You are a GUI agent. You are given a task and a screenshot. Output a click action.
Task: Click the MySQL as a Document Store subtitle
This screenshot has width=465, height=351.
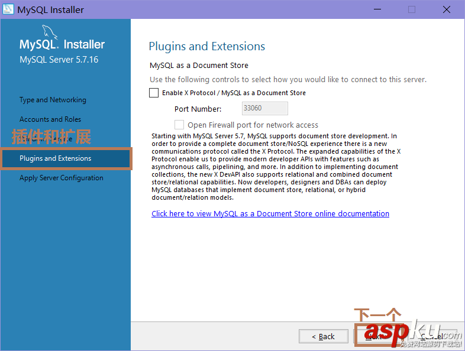click(x=199, y=66)
